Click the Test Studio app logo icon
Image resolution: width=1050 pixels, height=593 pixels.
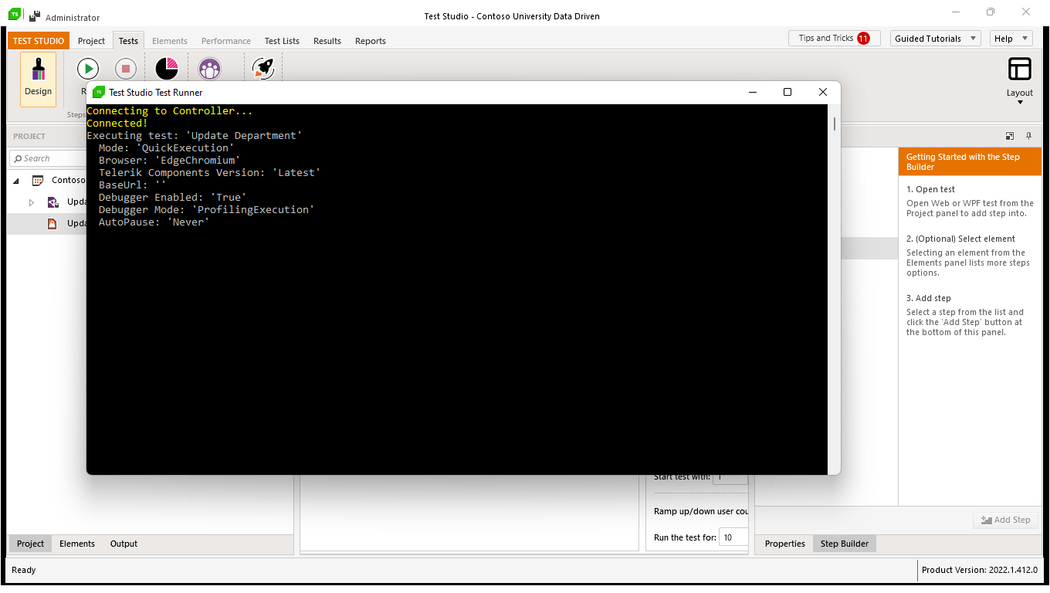[x=14, y=15]
